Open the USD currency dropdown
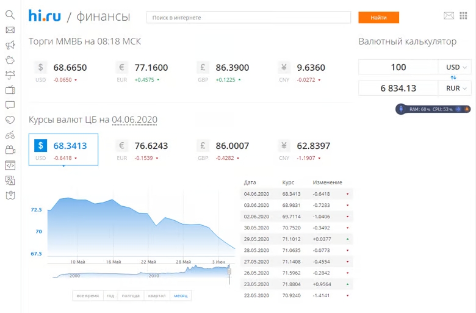This screenshot has height=313, width=476. [x=455, y=67]
